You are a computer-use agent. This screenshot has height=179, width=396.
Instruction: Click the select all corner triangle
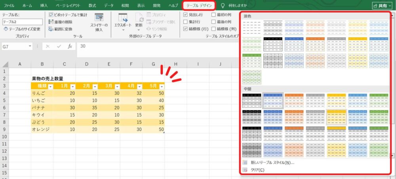point(5,64)
